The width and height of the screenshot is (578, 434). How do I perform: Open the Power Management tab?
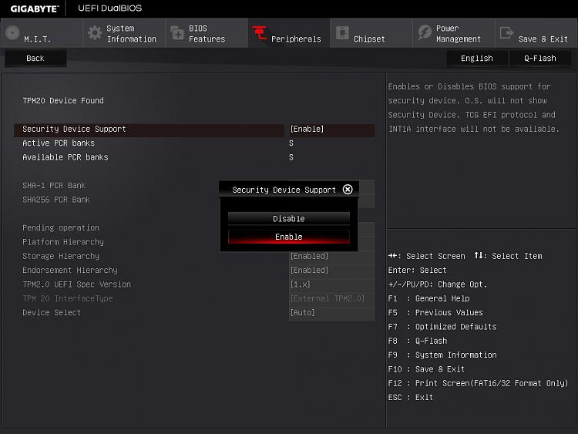click(454, 33)
